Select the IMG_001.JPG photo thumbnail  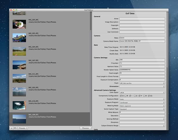click(19, 38)
